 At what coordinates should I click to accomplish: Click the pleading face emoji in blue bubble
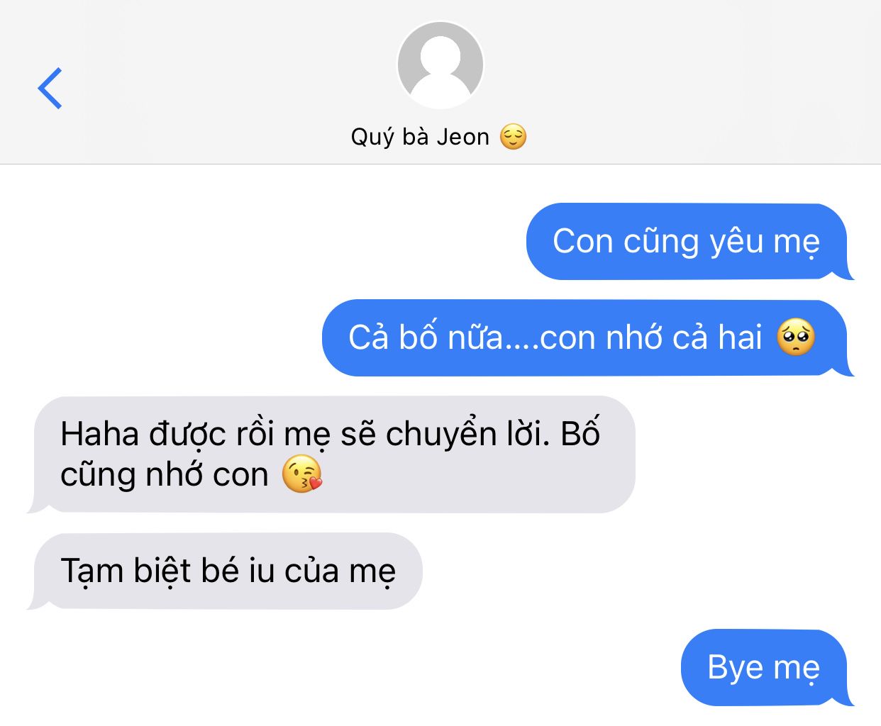click(796, 337)
